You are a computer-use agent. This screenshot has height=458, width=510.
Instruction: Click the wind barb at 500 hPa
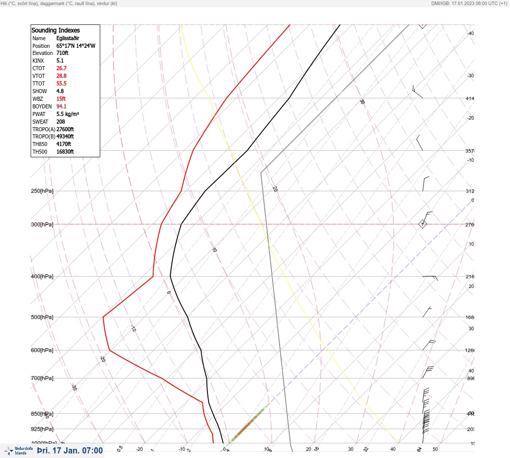tap(427, 312)
